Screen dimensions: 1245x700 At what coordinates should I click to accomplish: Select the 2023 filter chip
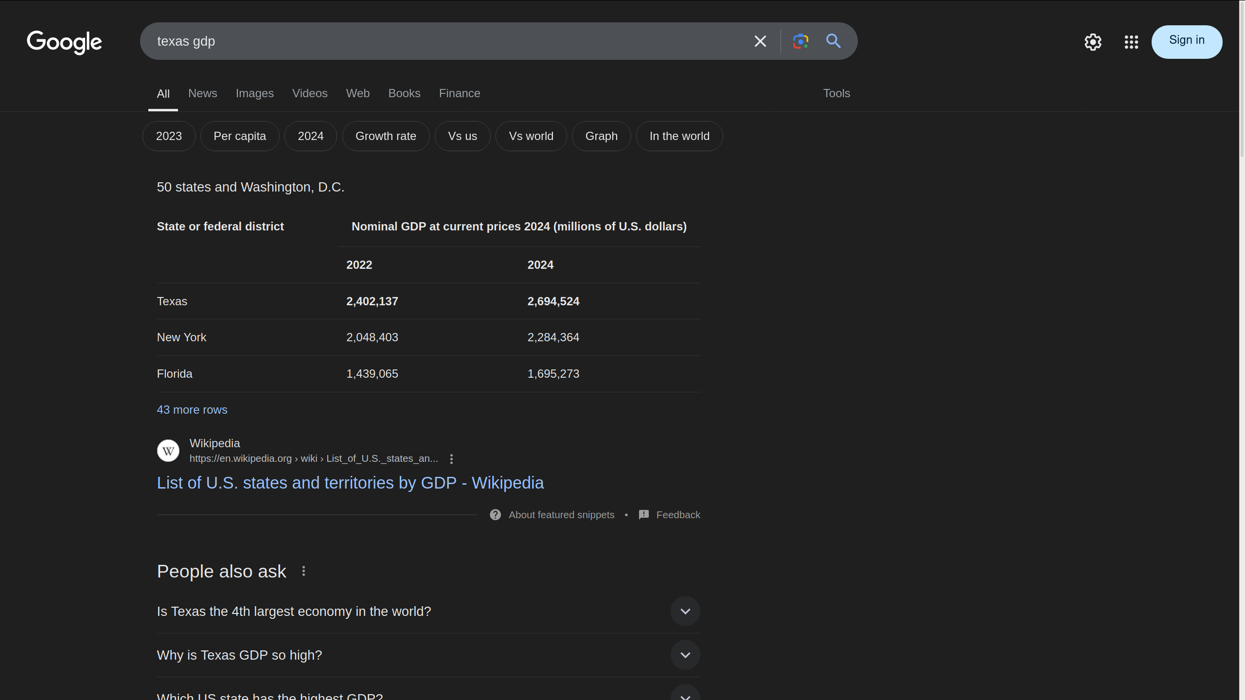(169, 136)
